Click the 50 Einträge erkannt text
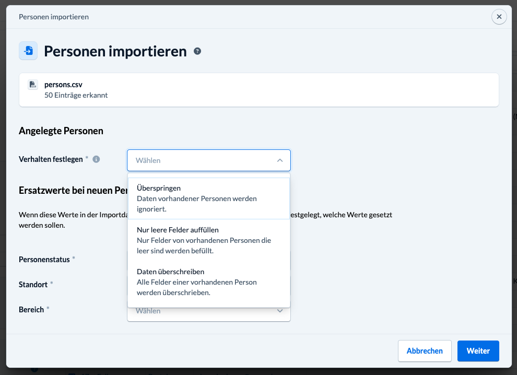The width and height of the screenshot is (517, 375). (x=76, y=95)
